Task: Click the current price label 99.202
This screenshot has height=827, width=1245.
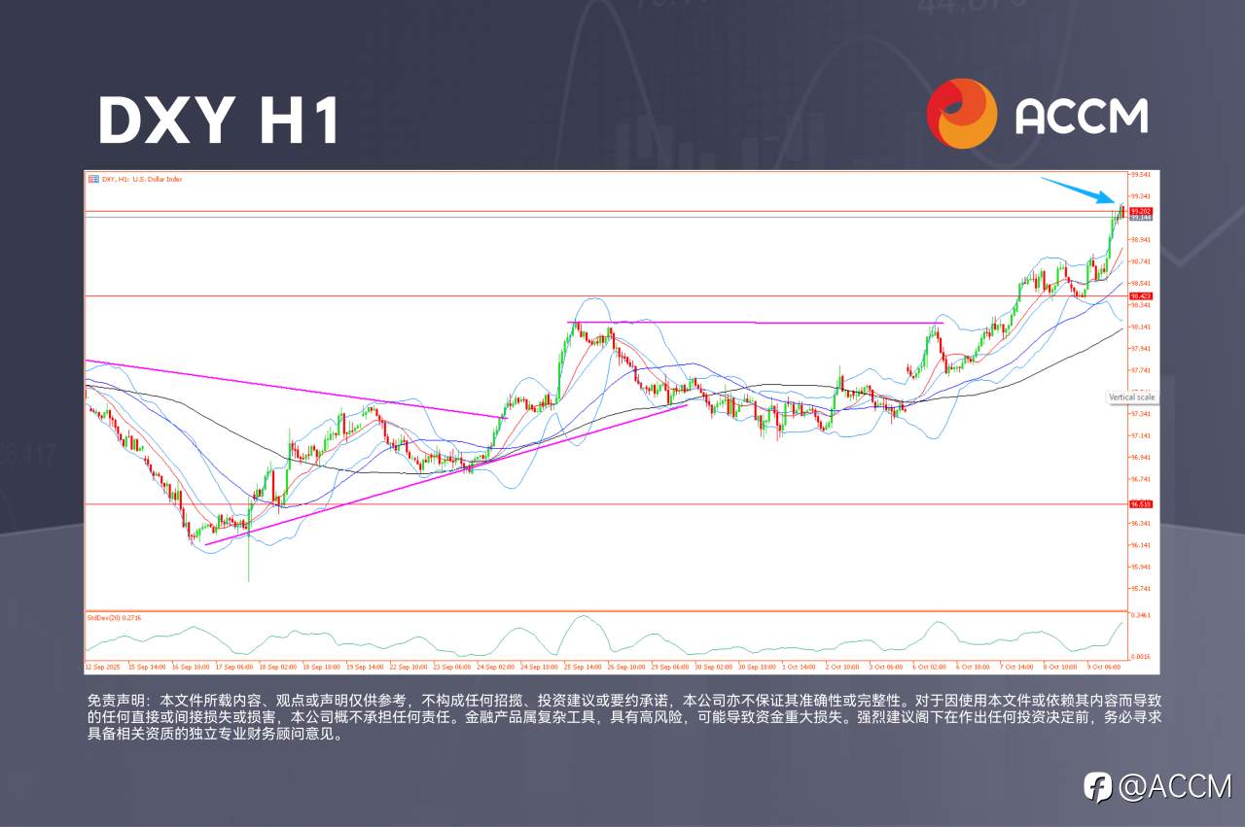Action: 1141,211
